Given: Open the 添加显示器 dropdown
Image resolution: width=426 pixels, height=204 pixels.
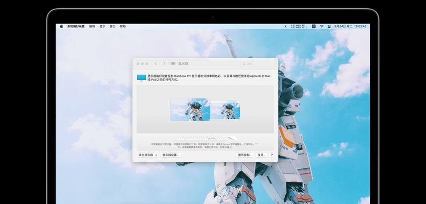Looking at the screenshot, I should click(148, 155).
